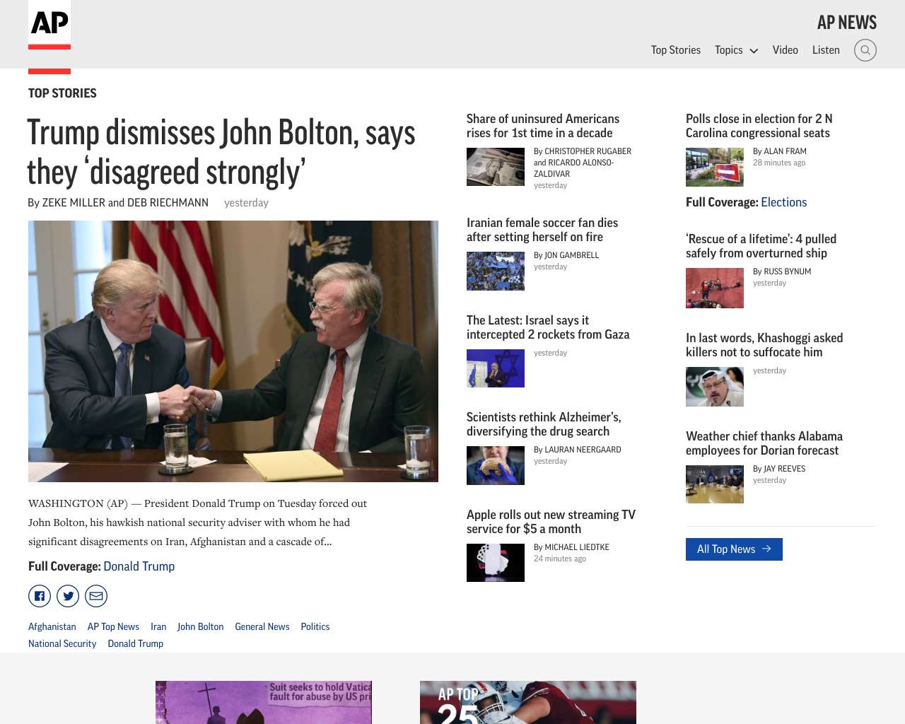Click Alzheimer's story thumbnail
The width and height of the screenshot is (905, 724).
[x=496, y=465]
